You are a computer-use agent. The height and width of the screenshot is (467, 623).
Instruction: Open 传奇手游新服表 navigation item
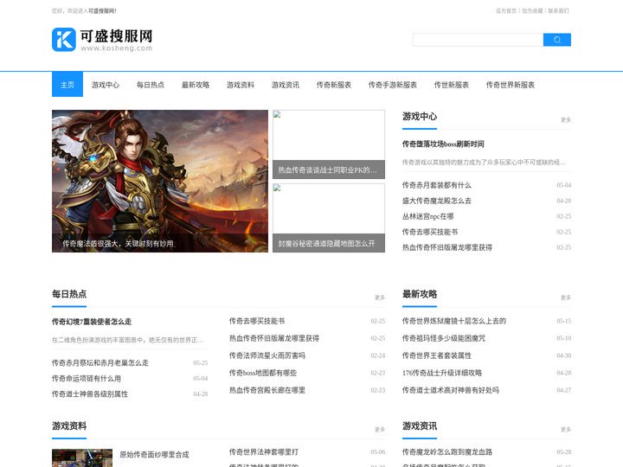(x=392, y=85)
